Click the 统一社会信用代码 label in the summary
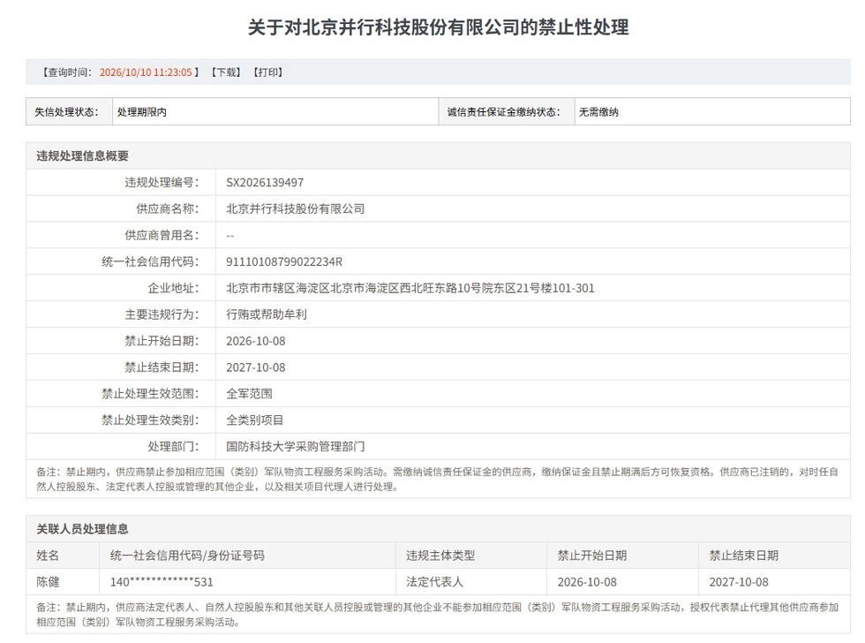 (x=150, y=261)
